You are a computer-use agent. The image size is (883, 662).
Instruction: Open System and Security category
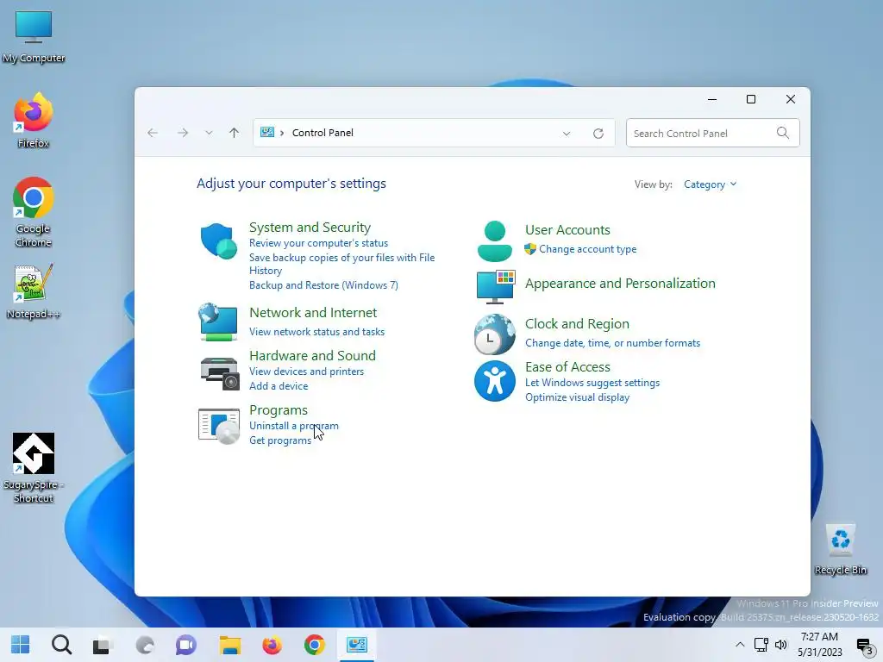(310, 228)
